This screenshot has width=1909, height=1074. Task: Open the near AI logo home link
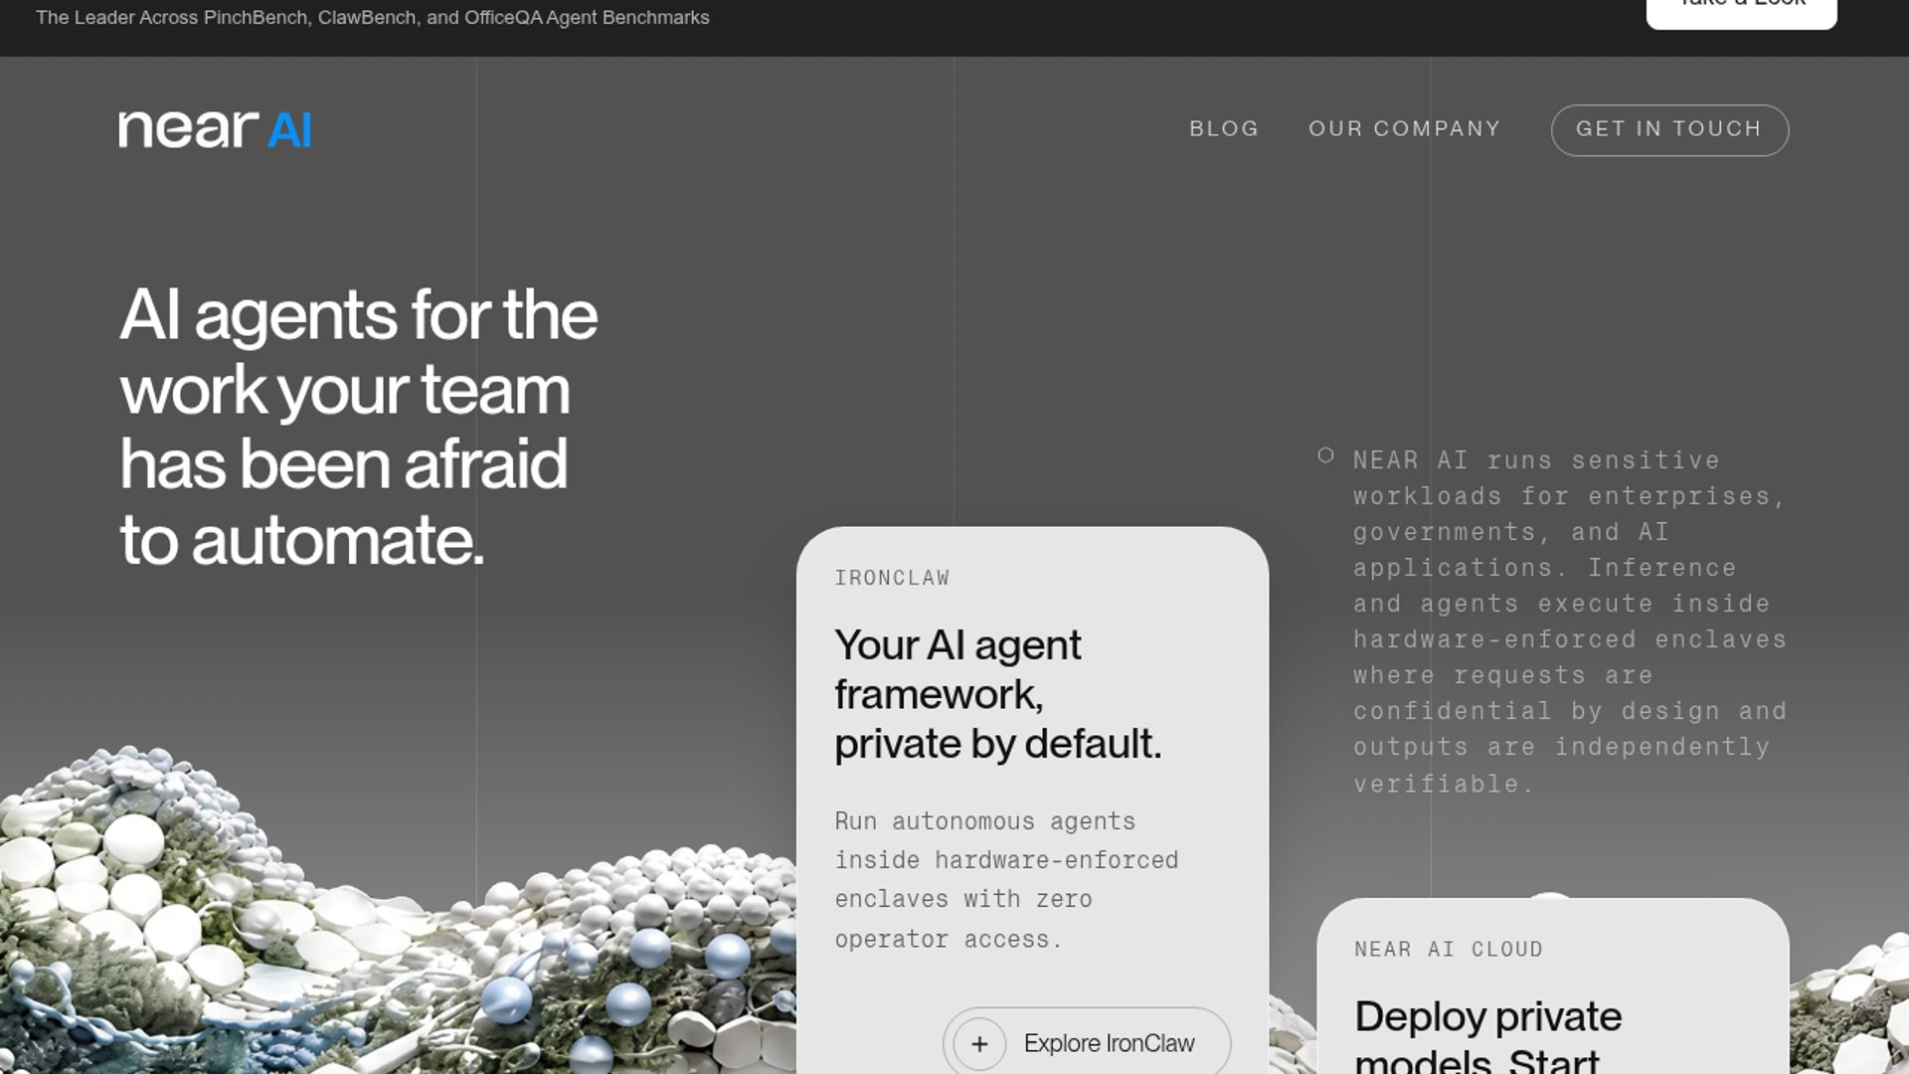[215, 129]
